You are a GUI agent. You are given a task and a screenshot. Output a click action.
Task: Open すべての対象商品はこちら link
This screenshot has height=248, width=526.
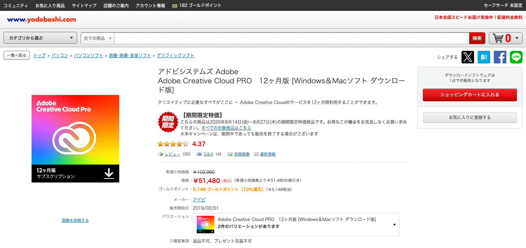point(226,128)
